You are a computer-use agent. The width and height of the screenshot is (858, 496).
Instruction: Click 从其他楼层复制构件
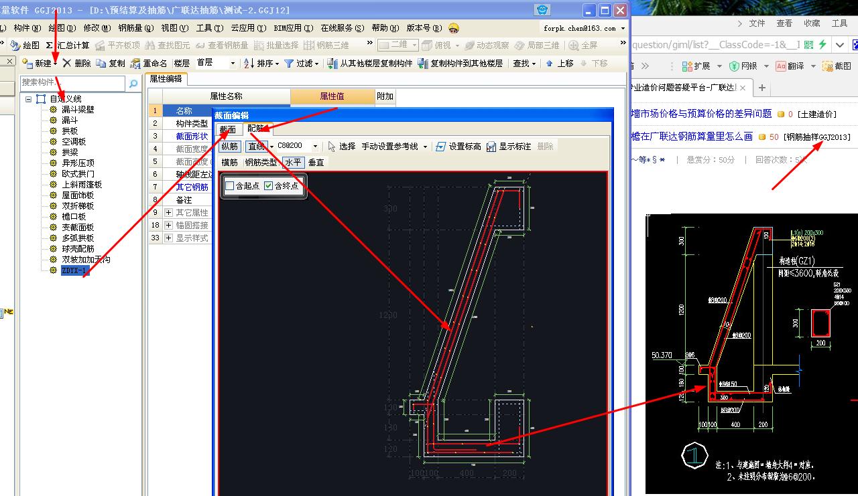[370, 64]
